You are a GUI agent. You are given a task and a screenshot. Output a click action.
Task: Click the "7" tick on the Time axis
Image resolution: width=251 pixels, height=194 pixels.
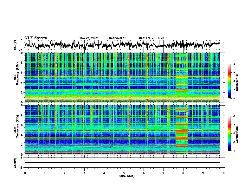pos(164,173)
